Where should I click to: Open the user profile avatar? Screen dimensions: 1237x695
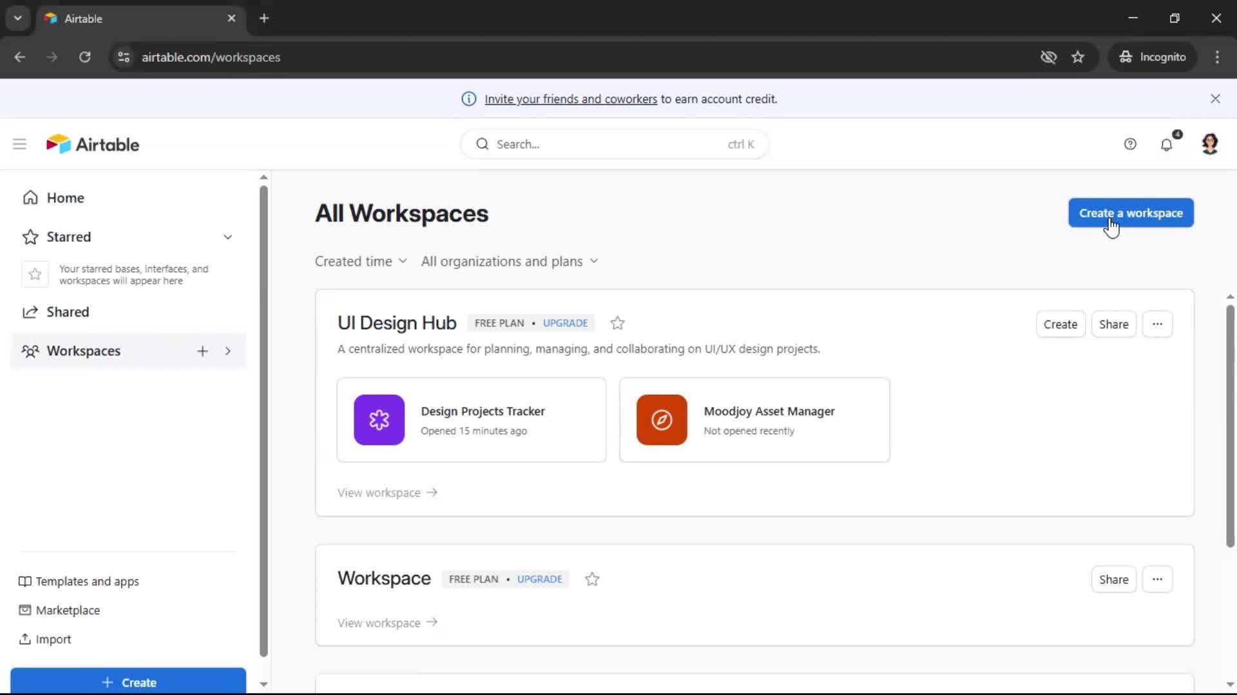tap(1210, 144)
